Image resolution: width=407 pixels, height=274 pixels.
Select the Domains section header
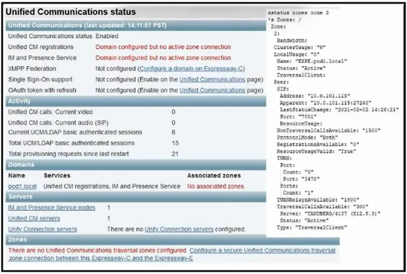click(x=136, y=165)
